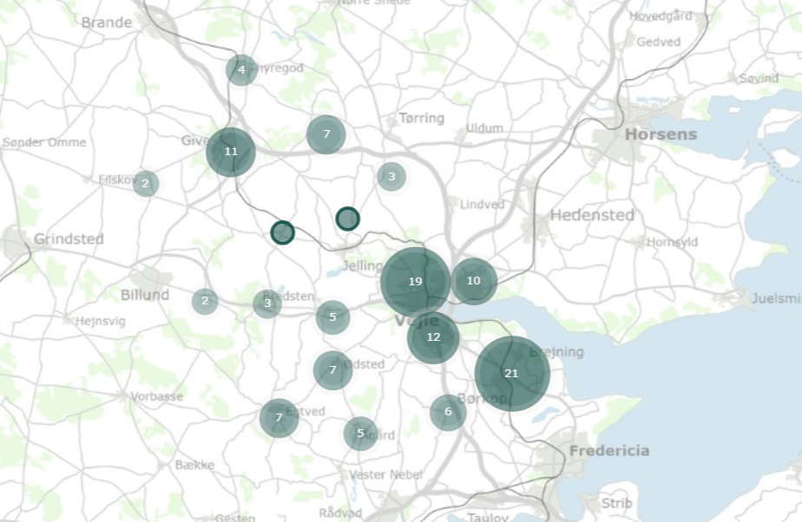Open the 19 cluster marker by Jelling
802x522 pixels.
415,282
